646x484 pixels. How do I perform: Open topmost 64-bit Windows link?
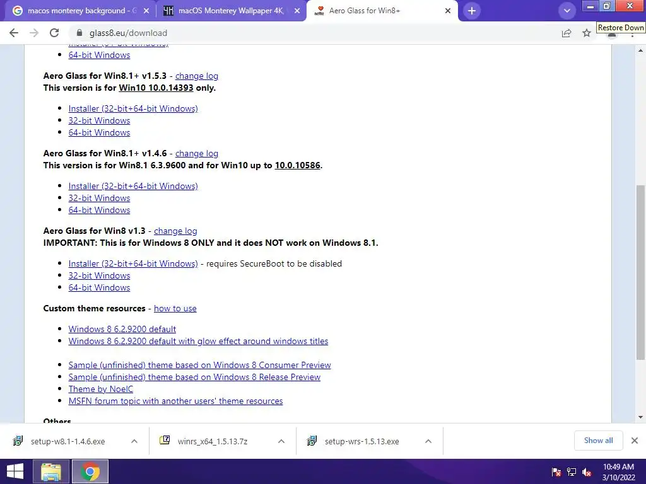[99, 55]
